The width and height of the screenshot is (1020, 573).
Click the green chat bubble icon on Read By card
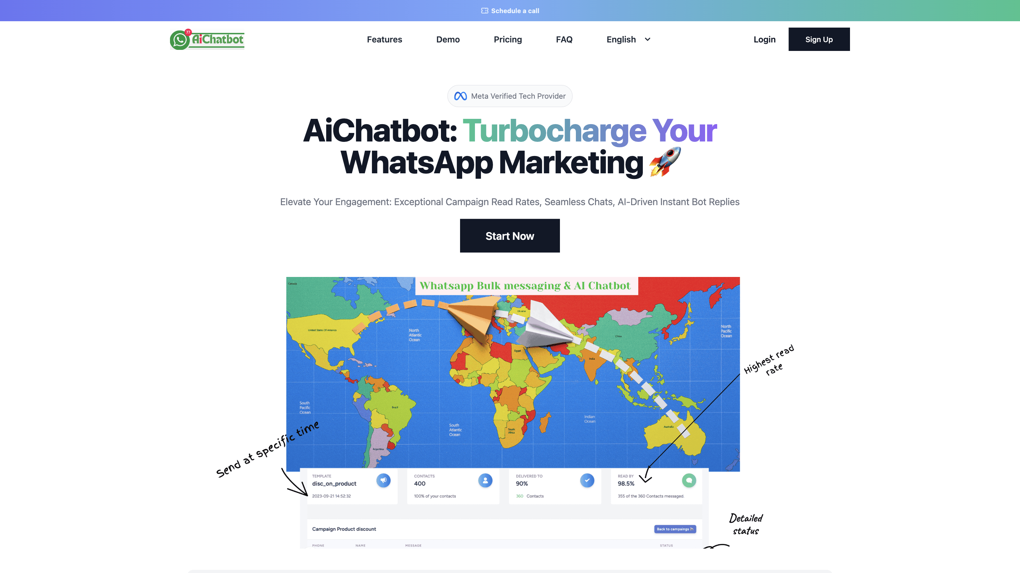(x=689, y=480)
